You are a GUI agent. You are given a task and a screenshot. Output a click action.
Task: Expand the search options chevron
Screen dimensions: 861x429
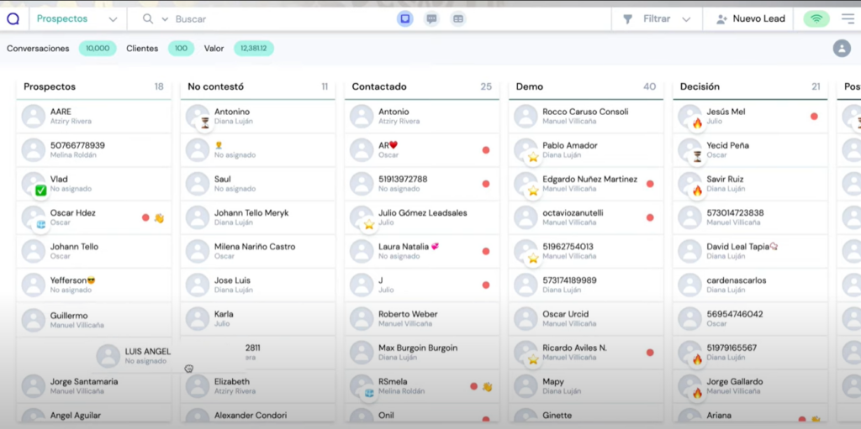[165, 19]
